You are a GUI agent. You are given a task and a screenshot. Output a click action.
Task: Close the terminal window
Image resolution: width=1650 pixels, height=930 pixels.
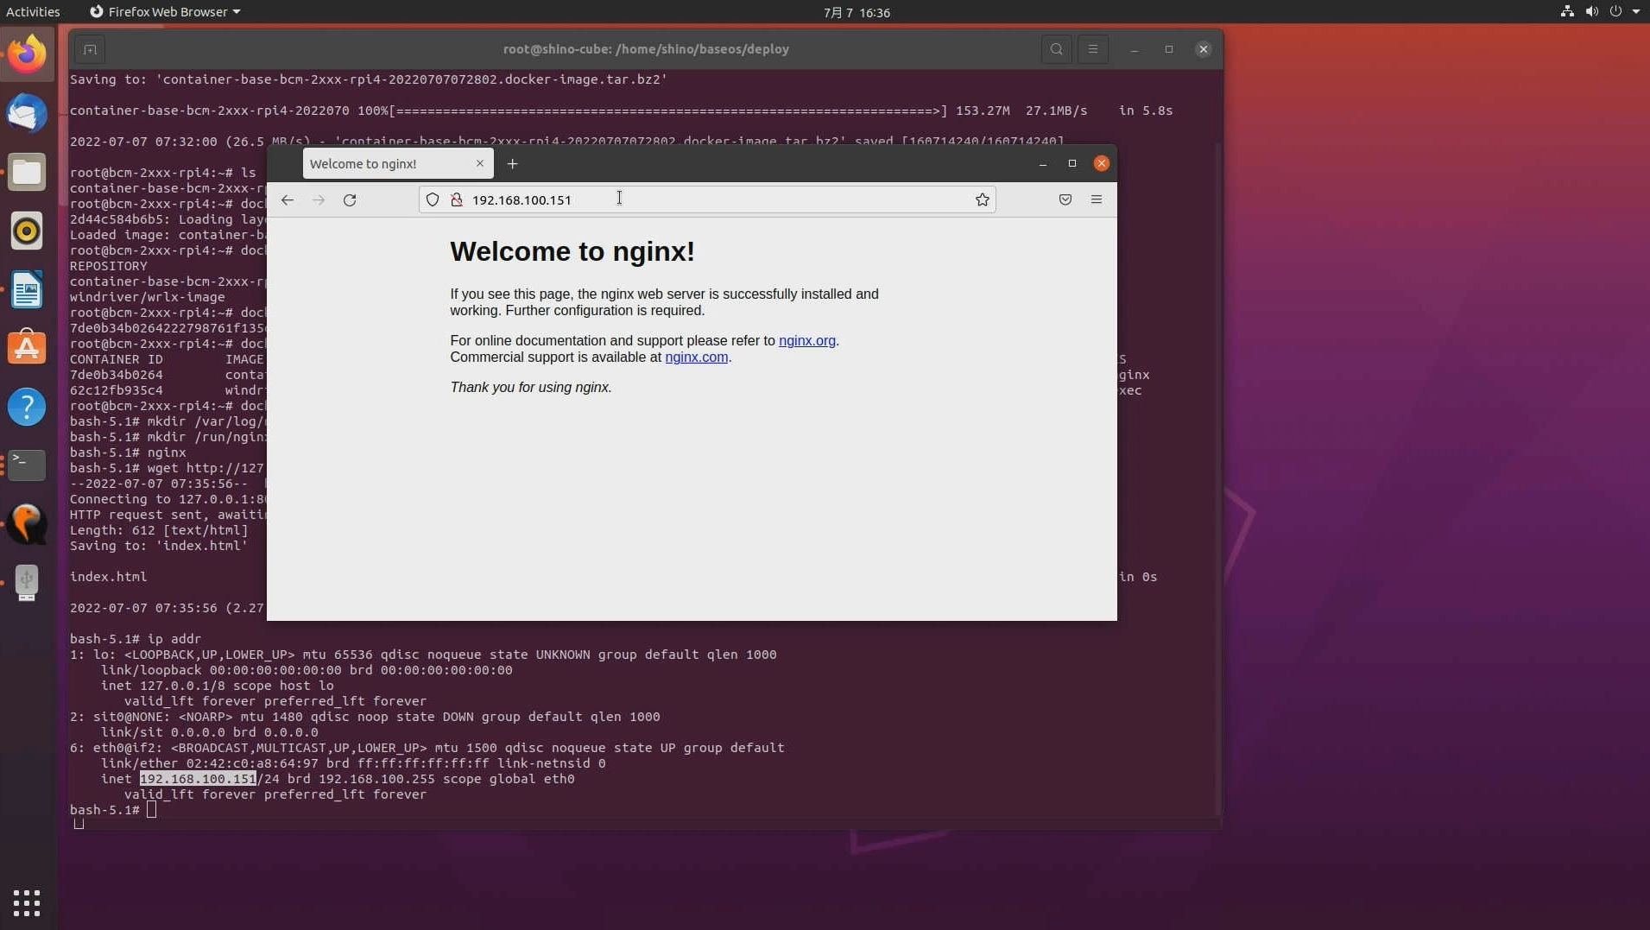(1203, 49)
